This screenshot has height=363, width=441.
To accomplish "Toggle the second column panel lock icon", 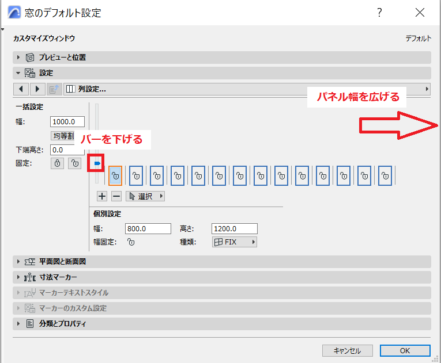I will click(x=136, y=175).
